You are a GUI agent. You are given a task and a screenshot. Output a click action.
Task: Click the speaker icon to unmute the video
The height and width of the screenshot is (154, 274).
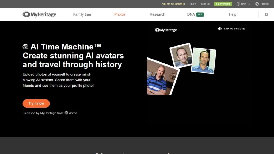[x=219, y=29]
